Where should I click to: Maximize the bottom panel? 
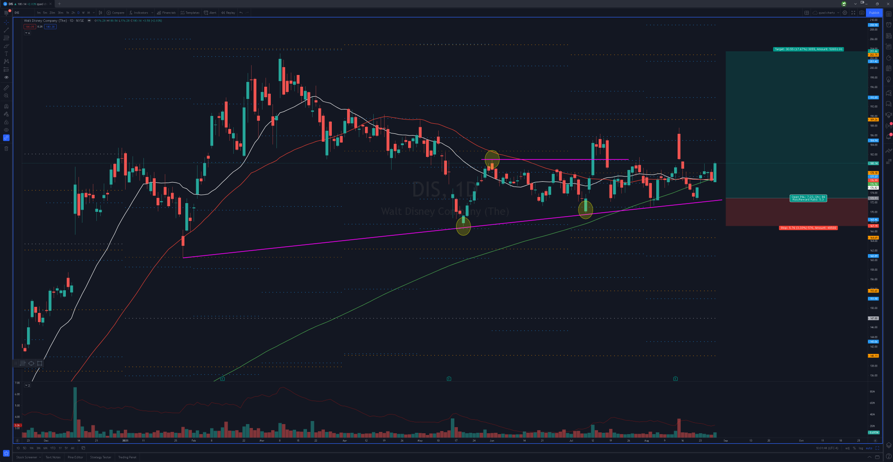[x=877, y=457]
